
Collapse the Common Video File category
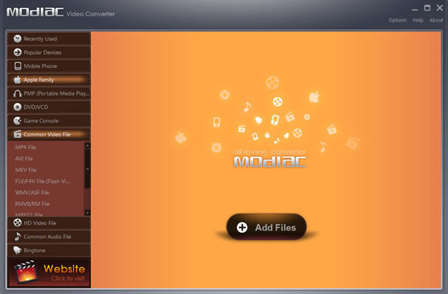coord(49,134)
